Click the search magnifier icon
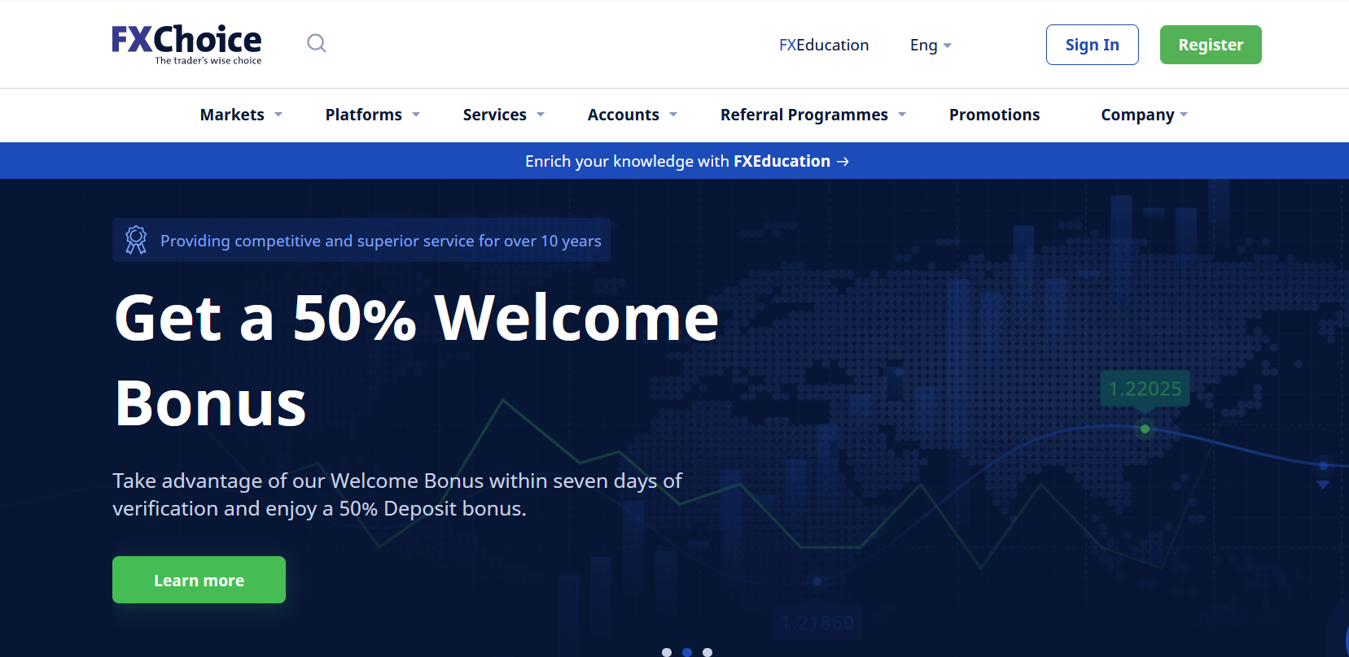 tap(317, 43)
